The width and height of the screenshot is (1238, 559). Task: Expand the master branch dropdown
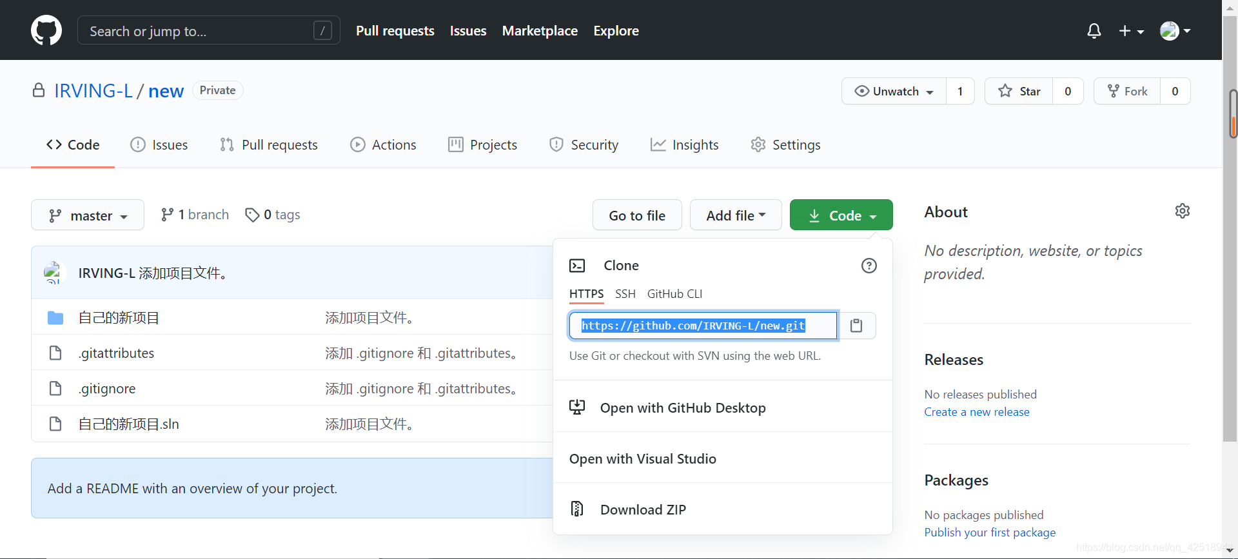(88, 215)
